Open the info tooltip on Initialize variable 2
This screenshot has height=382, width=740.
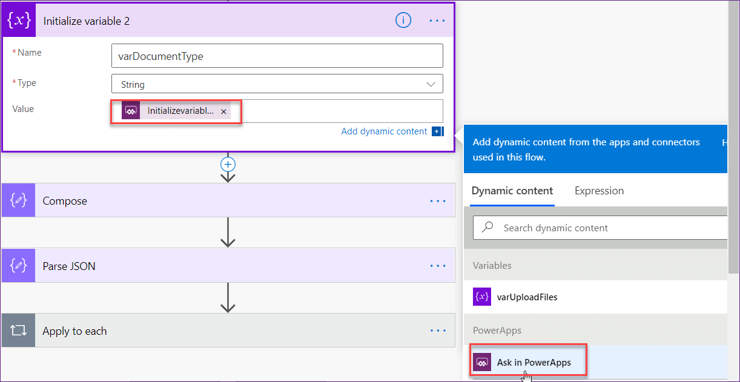(403, 20)
